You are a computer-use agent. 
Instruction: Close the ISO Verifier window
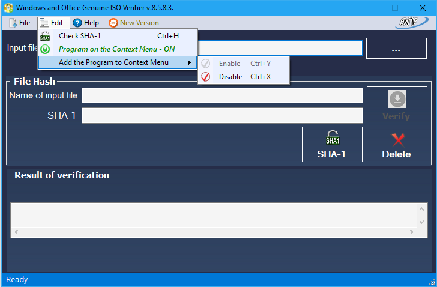point(423,8)
